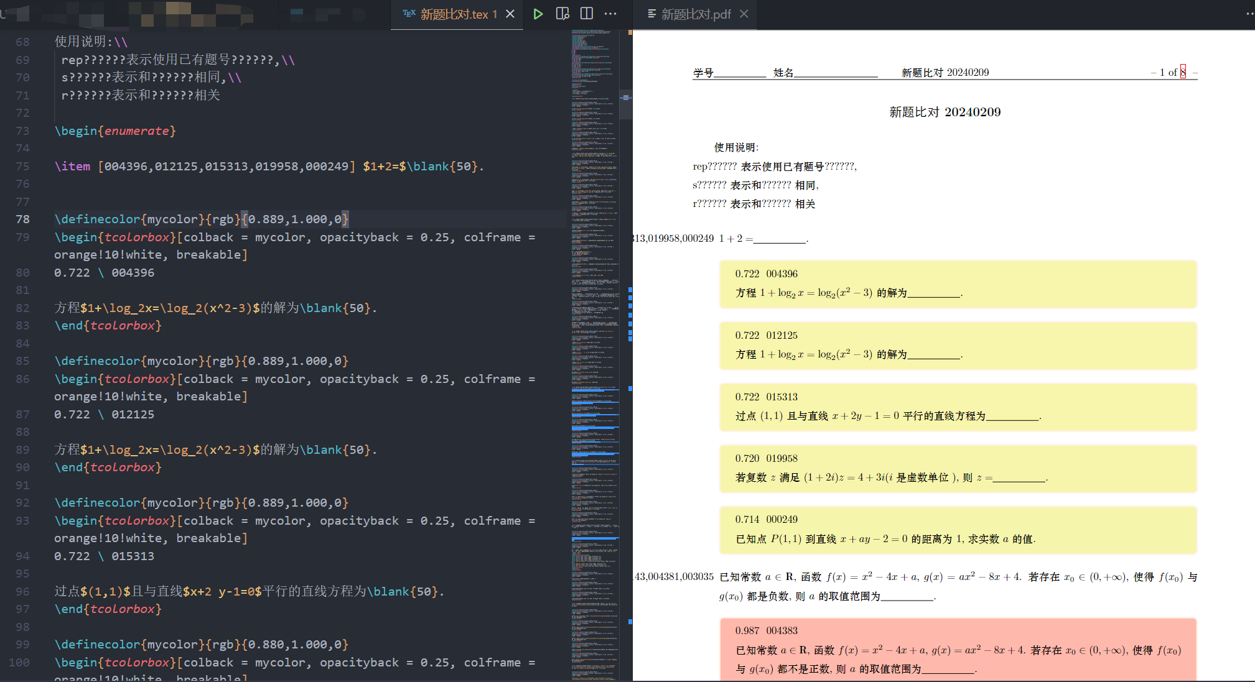Run Build LaTeX project with the green play icon
Image resolution: width=1255 pixels, height=682 pixels.
[538, 14]
